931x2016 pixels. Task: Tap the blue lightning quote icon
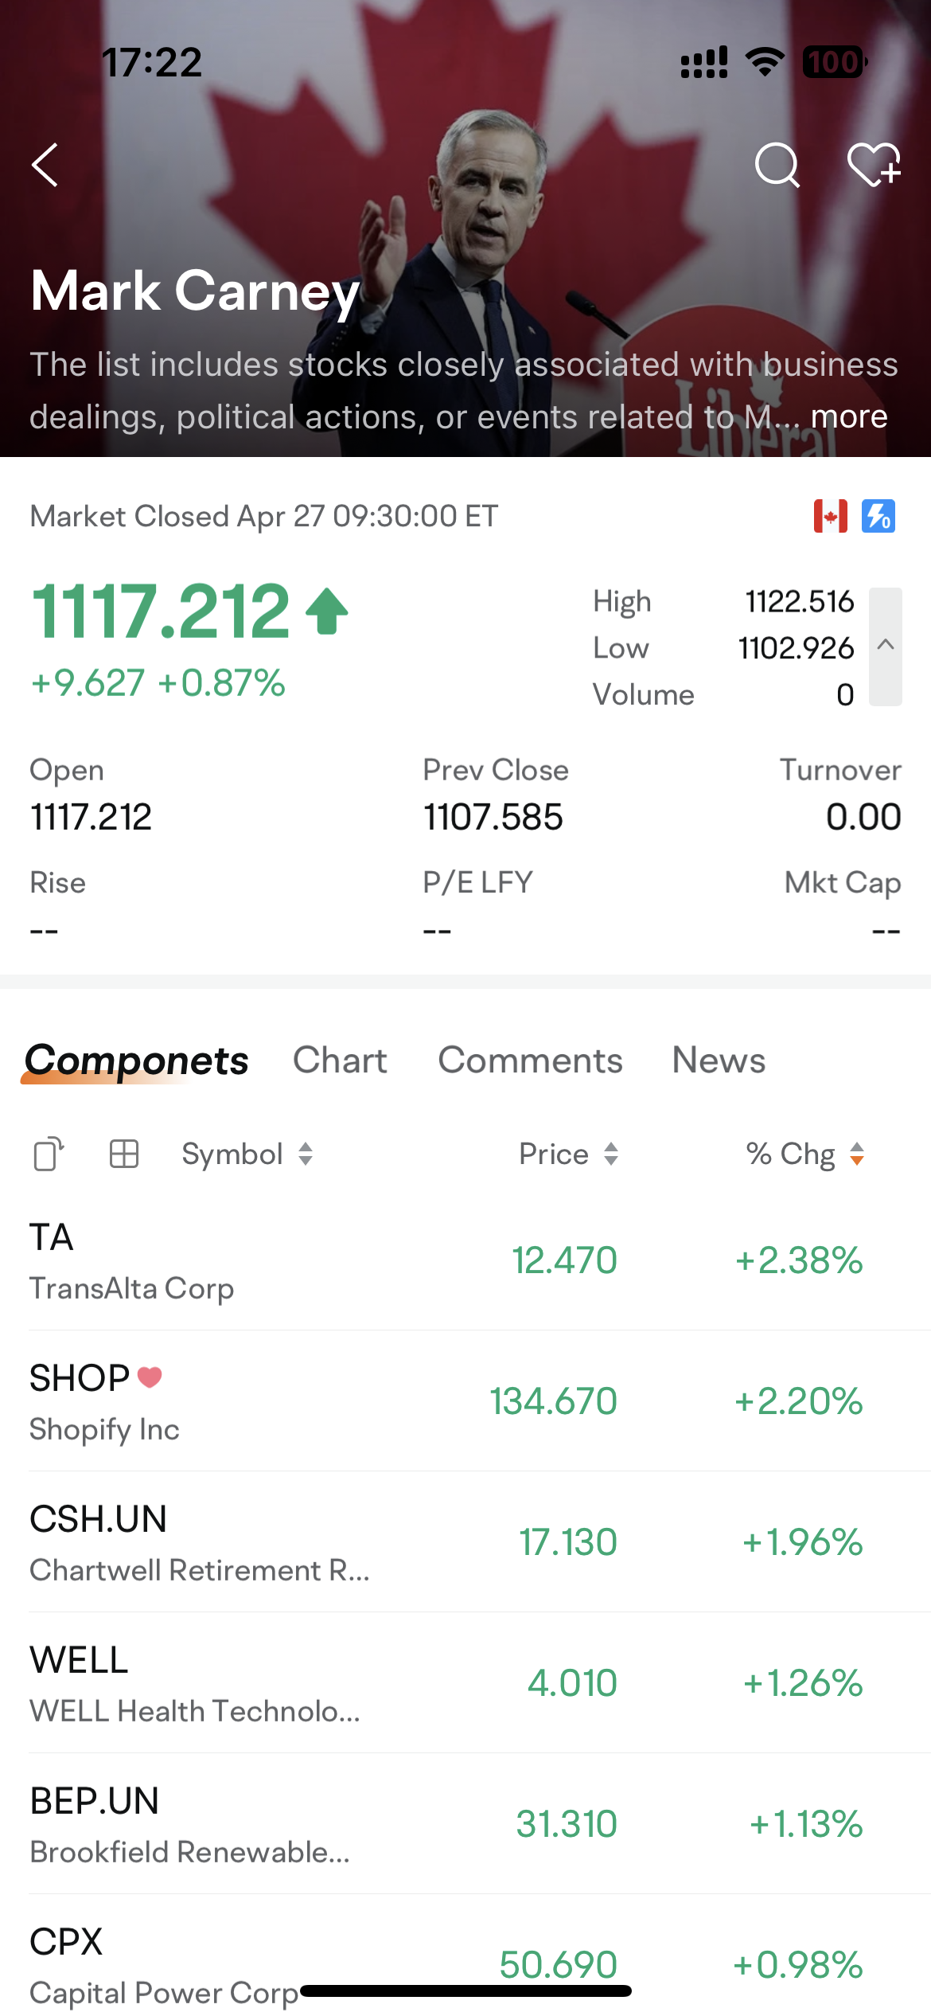(x=878, y=516)
